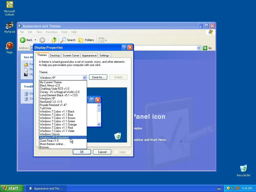Open the on-screen keyboard taskbar icon

tap(219, 188)
